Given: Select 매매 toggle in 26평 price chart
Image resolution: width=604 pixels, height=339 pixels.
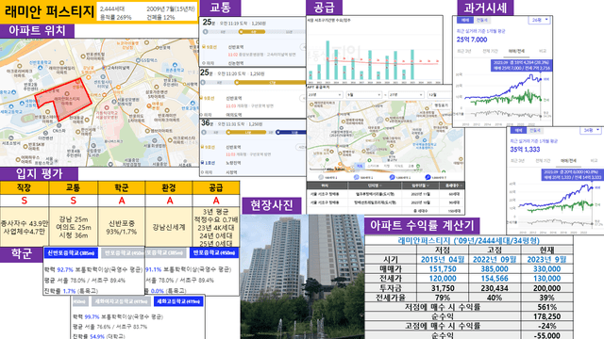Looking at the screenshot, I should point(465,20).
